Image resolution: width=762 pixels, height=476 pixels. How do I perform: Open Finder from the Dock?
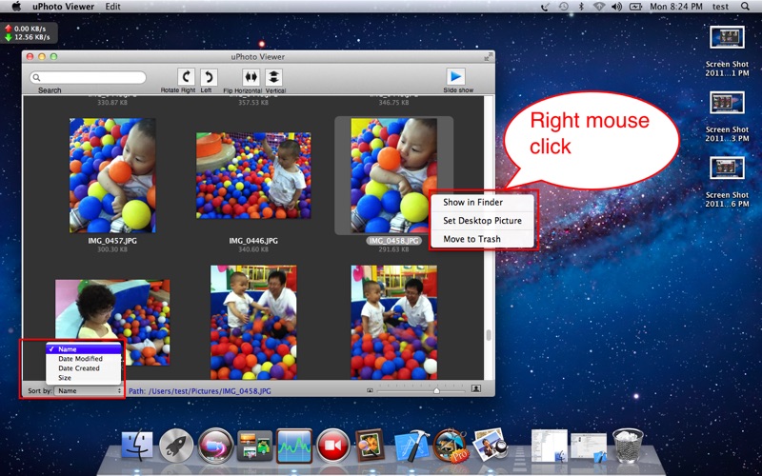(x=136, y=446)
